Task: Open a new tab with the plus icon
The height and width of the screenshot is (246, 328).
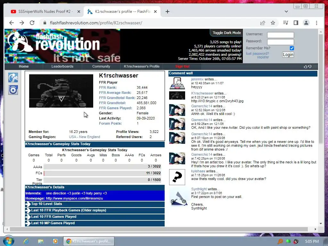Action: [167, 12]
